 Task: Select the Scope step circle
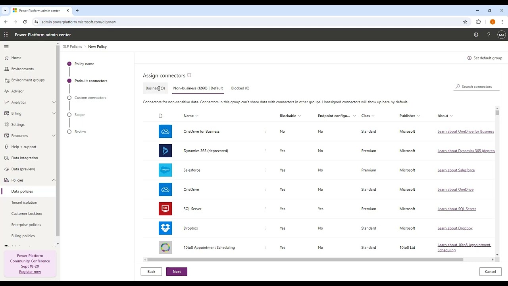point(69,115)
